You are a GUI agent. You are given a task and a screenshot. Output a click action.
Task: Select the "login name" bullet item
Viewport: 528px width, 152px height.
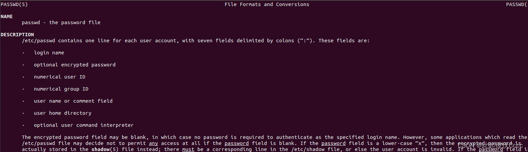coord(49,53)
